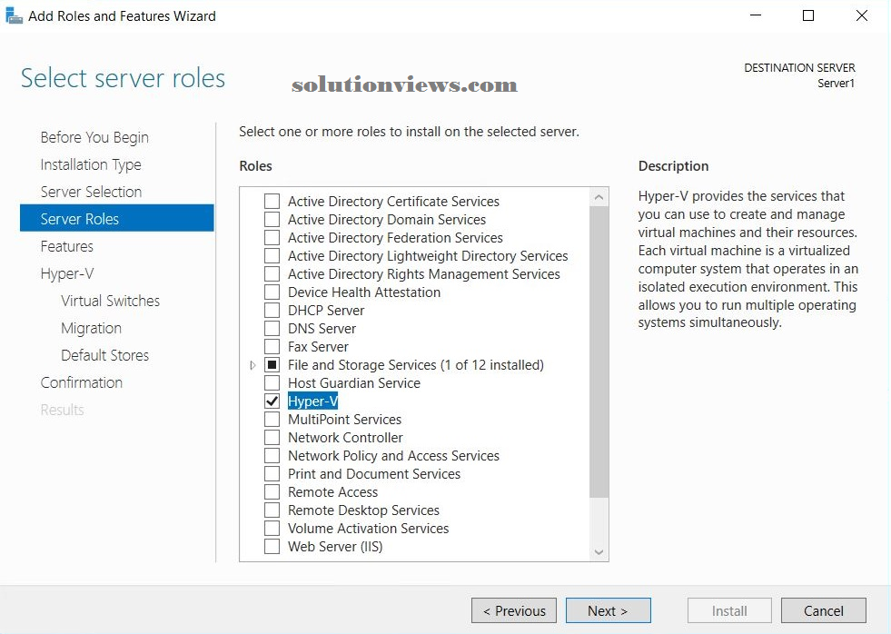This screenshot has width=891, height=634.
Task: Click the Previous button
Action: coord(514,610)
